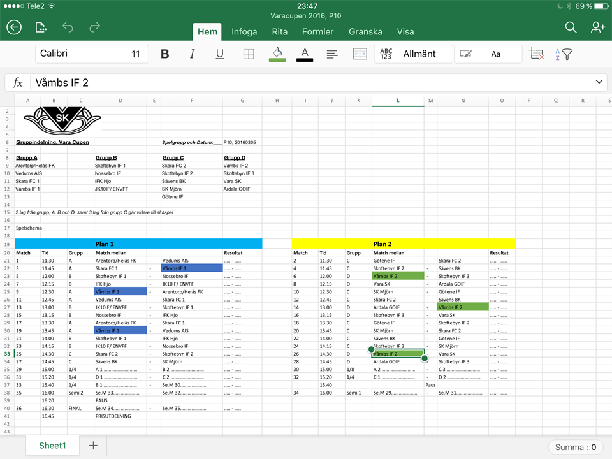Screen dimensions: 612x459
Task: Open sort and filter tool
Action: coord(564,54)
